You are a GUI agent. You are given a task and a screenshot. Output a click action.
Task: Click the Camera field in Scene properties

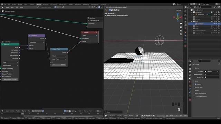point(212,72)
